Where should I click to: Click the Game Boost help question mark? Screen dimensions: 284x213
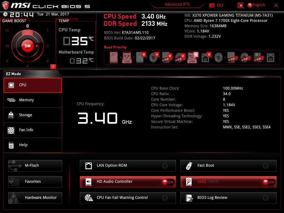click(x=53, y=67)
